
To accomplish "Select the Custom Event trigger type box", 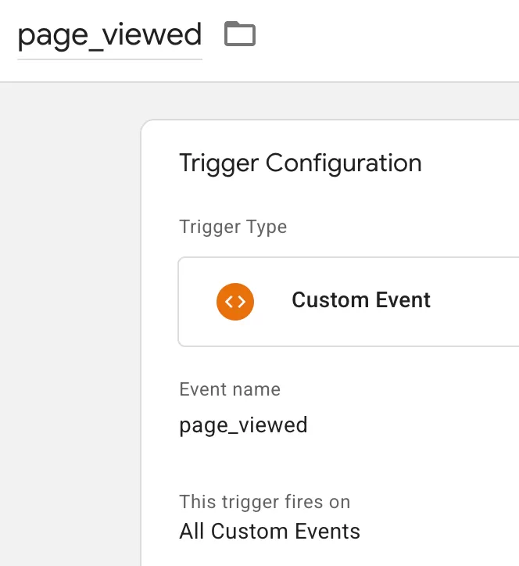I will point(349,302).
